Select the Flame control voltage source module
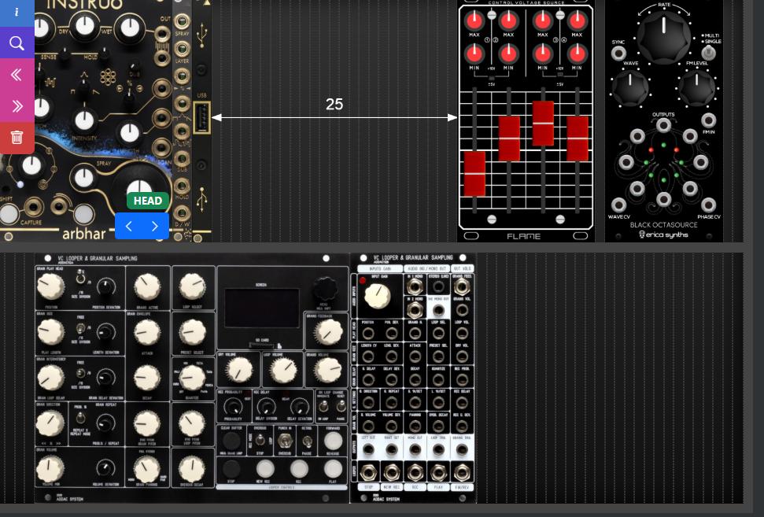 tap(526, 120)
